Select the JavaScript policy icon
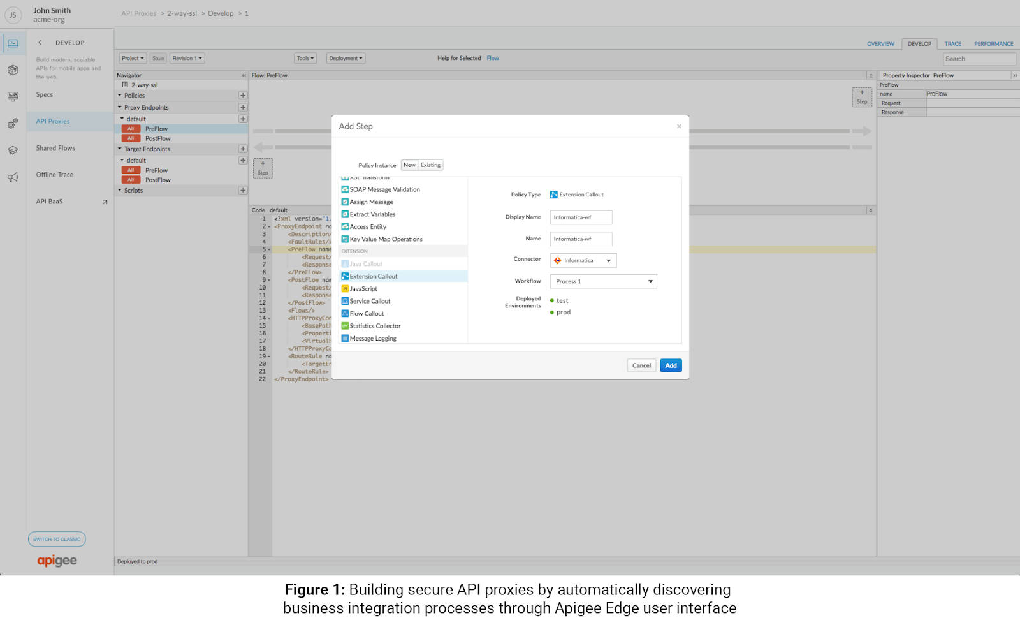This screenshot has height=625, width=1020. 345,289
